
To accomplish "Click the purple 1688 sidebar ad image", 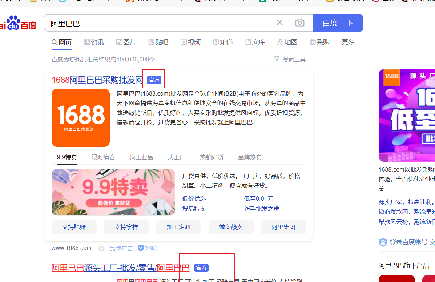I will (407, 115).
